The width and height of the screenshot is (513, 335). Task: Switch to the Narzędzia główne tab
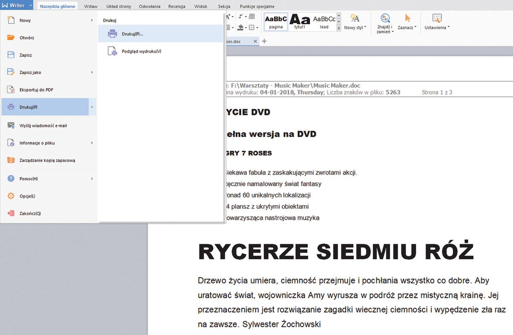(58, 6)
